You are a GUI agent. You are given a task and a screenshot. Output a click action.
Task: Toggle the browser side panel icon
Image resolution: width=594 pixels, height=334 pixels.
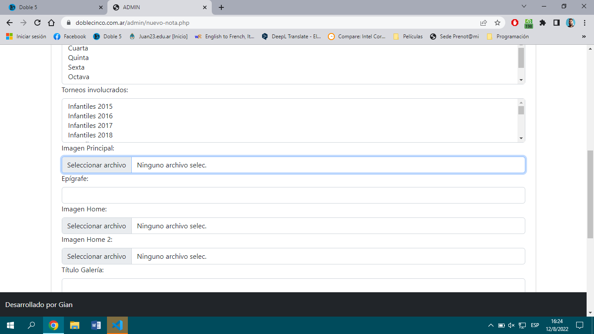click(556, 23)
